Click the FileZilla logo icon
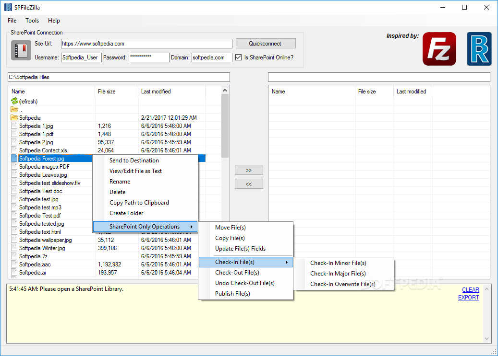Screen dimensions: 498x356 439,49
